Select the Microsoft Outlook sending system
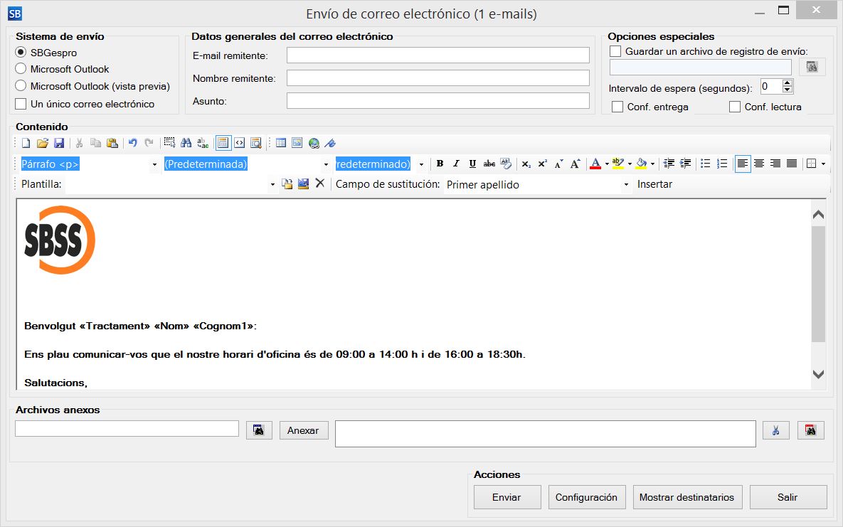 tap(21, 69)
